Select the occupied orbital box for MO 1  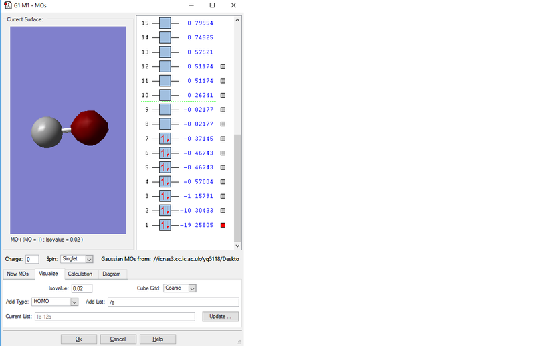click(x=165, y=225)
